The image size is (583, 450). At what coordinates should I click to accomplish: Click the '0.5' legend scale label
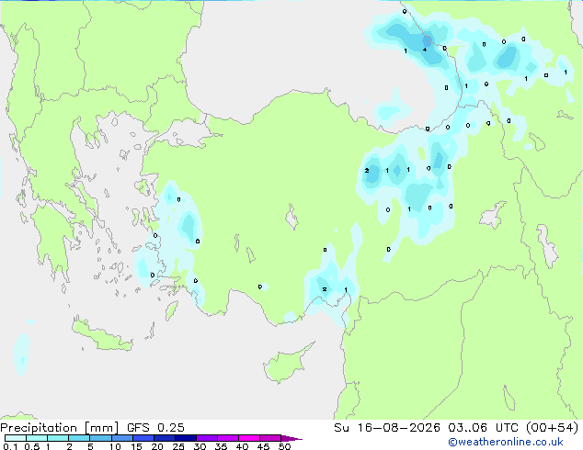point(32,446)
